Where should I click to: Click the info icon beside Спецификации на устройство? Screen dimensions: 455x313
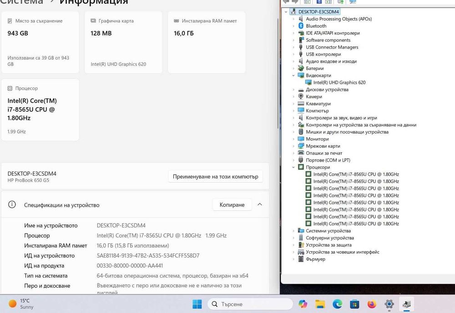point(12,204)
